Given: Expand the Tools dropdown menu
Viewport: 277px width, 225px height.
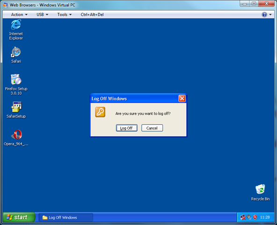Looking at the screenshot, I should 65,15.
